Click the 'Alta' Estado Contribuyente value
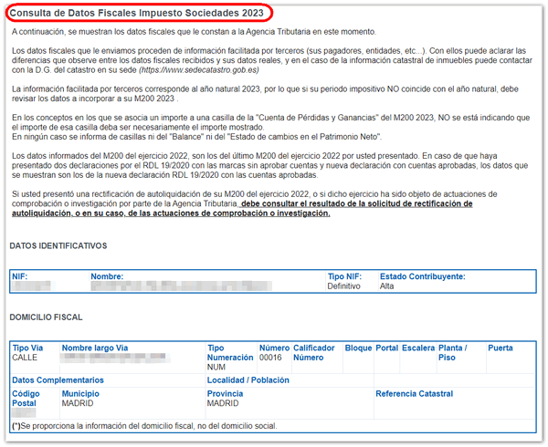Screen dimensions: 548x447 pos(388,286)
